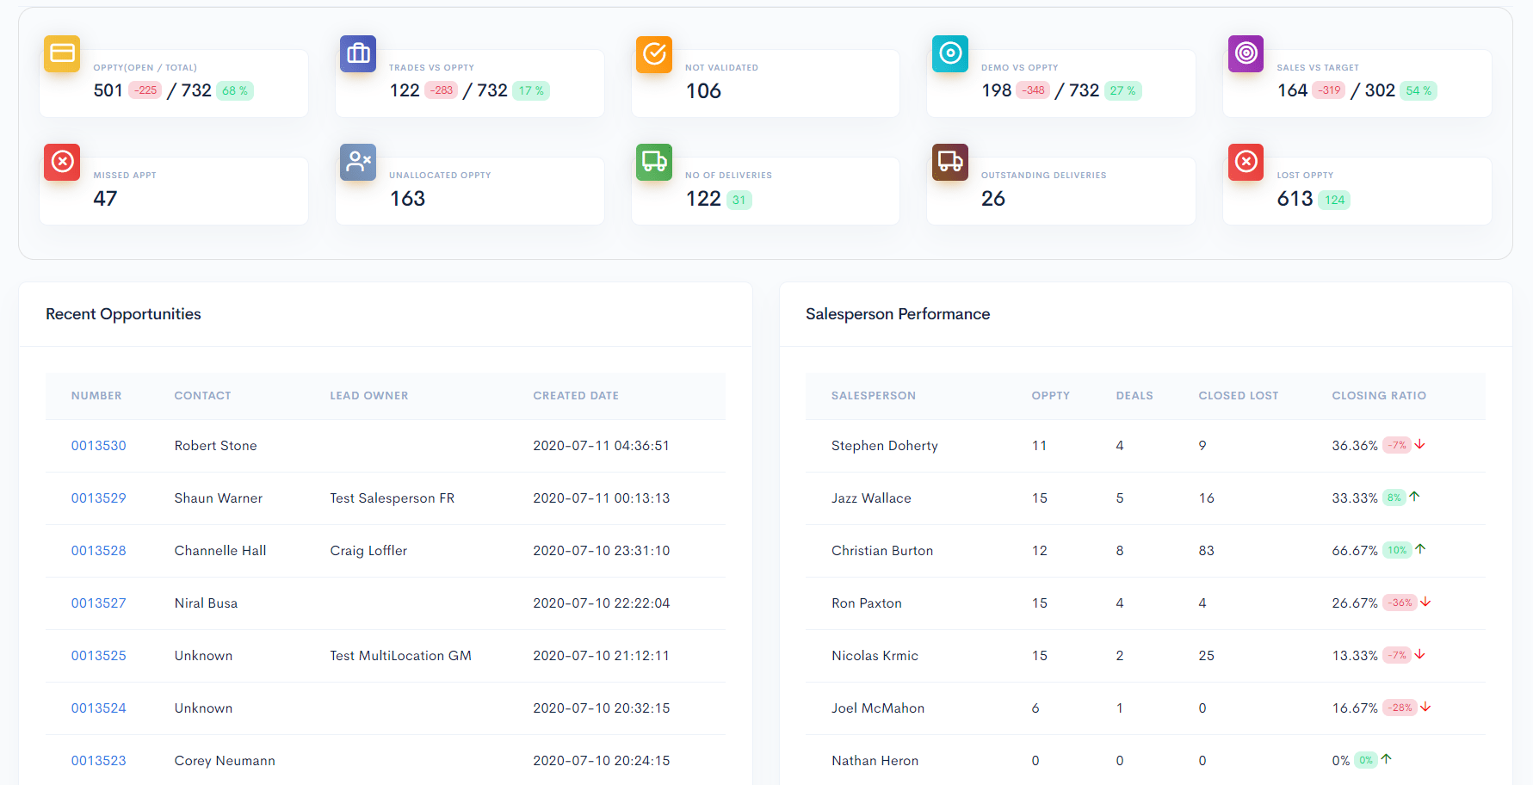Open opportunity link 0013523
This screenshot has width=1533, height=785.
tap(98, 761)
